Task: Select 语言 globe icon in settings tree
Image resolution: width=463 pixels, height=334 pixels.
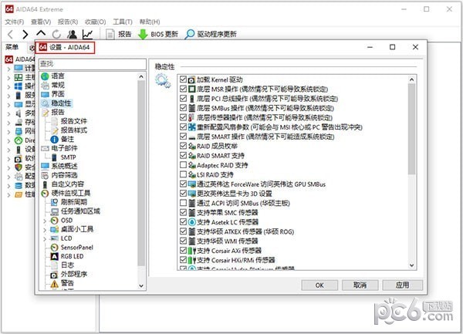Action: [x=45, y=76]
